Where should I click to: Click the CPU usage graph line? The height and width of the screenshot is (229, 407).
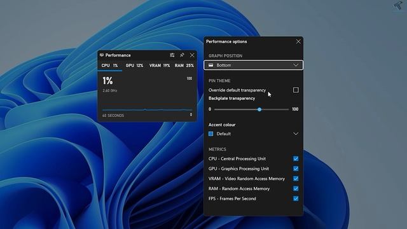pyautogui.click(x=147, y=110)
